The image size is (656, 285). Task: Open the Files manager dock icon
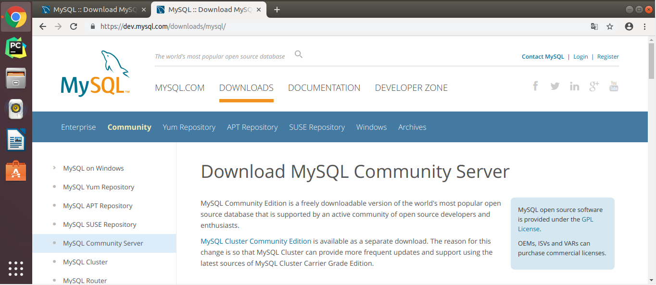[x=16, y=78]
